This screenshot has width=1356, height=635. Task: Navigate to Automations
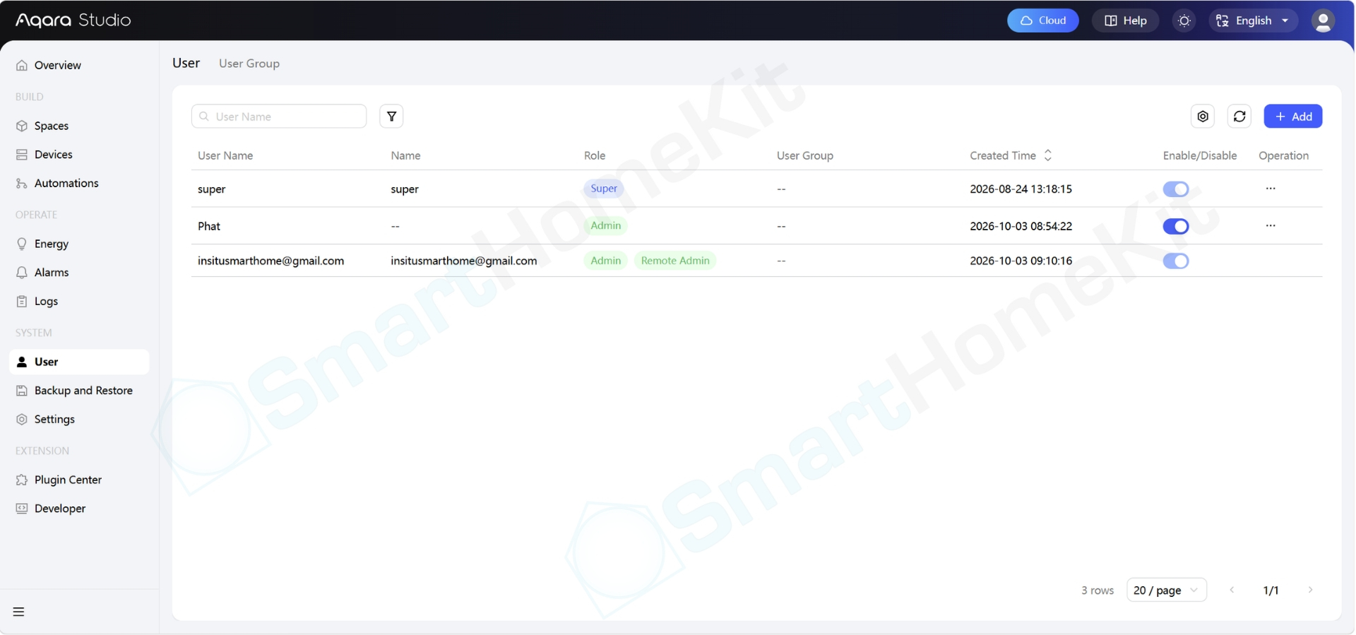pos(79,184)
